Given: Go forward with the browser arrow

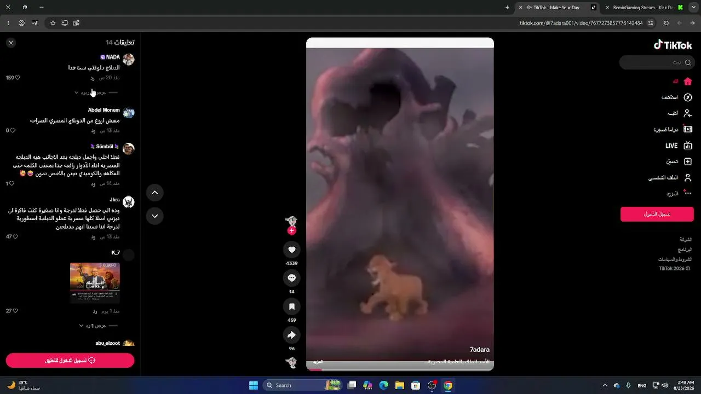Looking at the screenshot, I should [x=680, y=23].
